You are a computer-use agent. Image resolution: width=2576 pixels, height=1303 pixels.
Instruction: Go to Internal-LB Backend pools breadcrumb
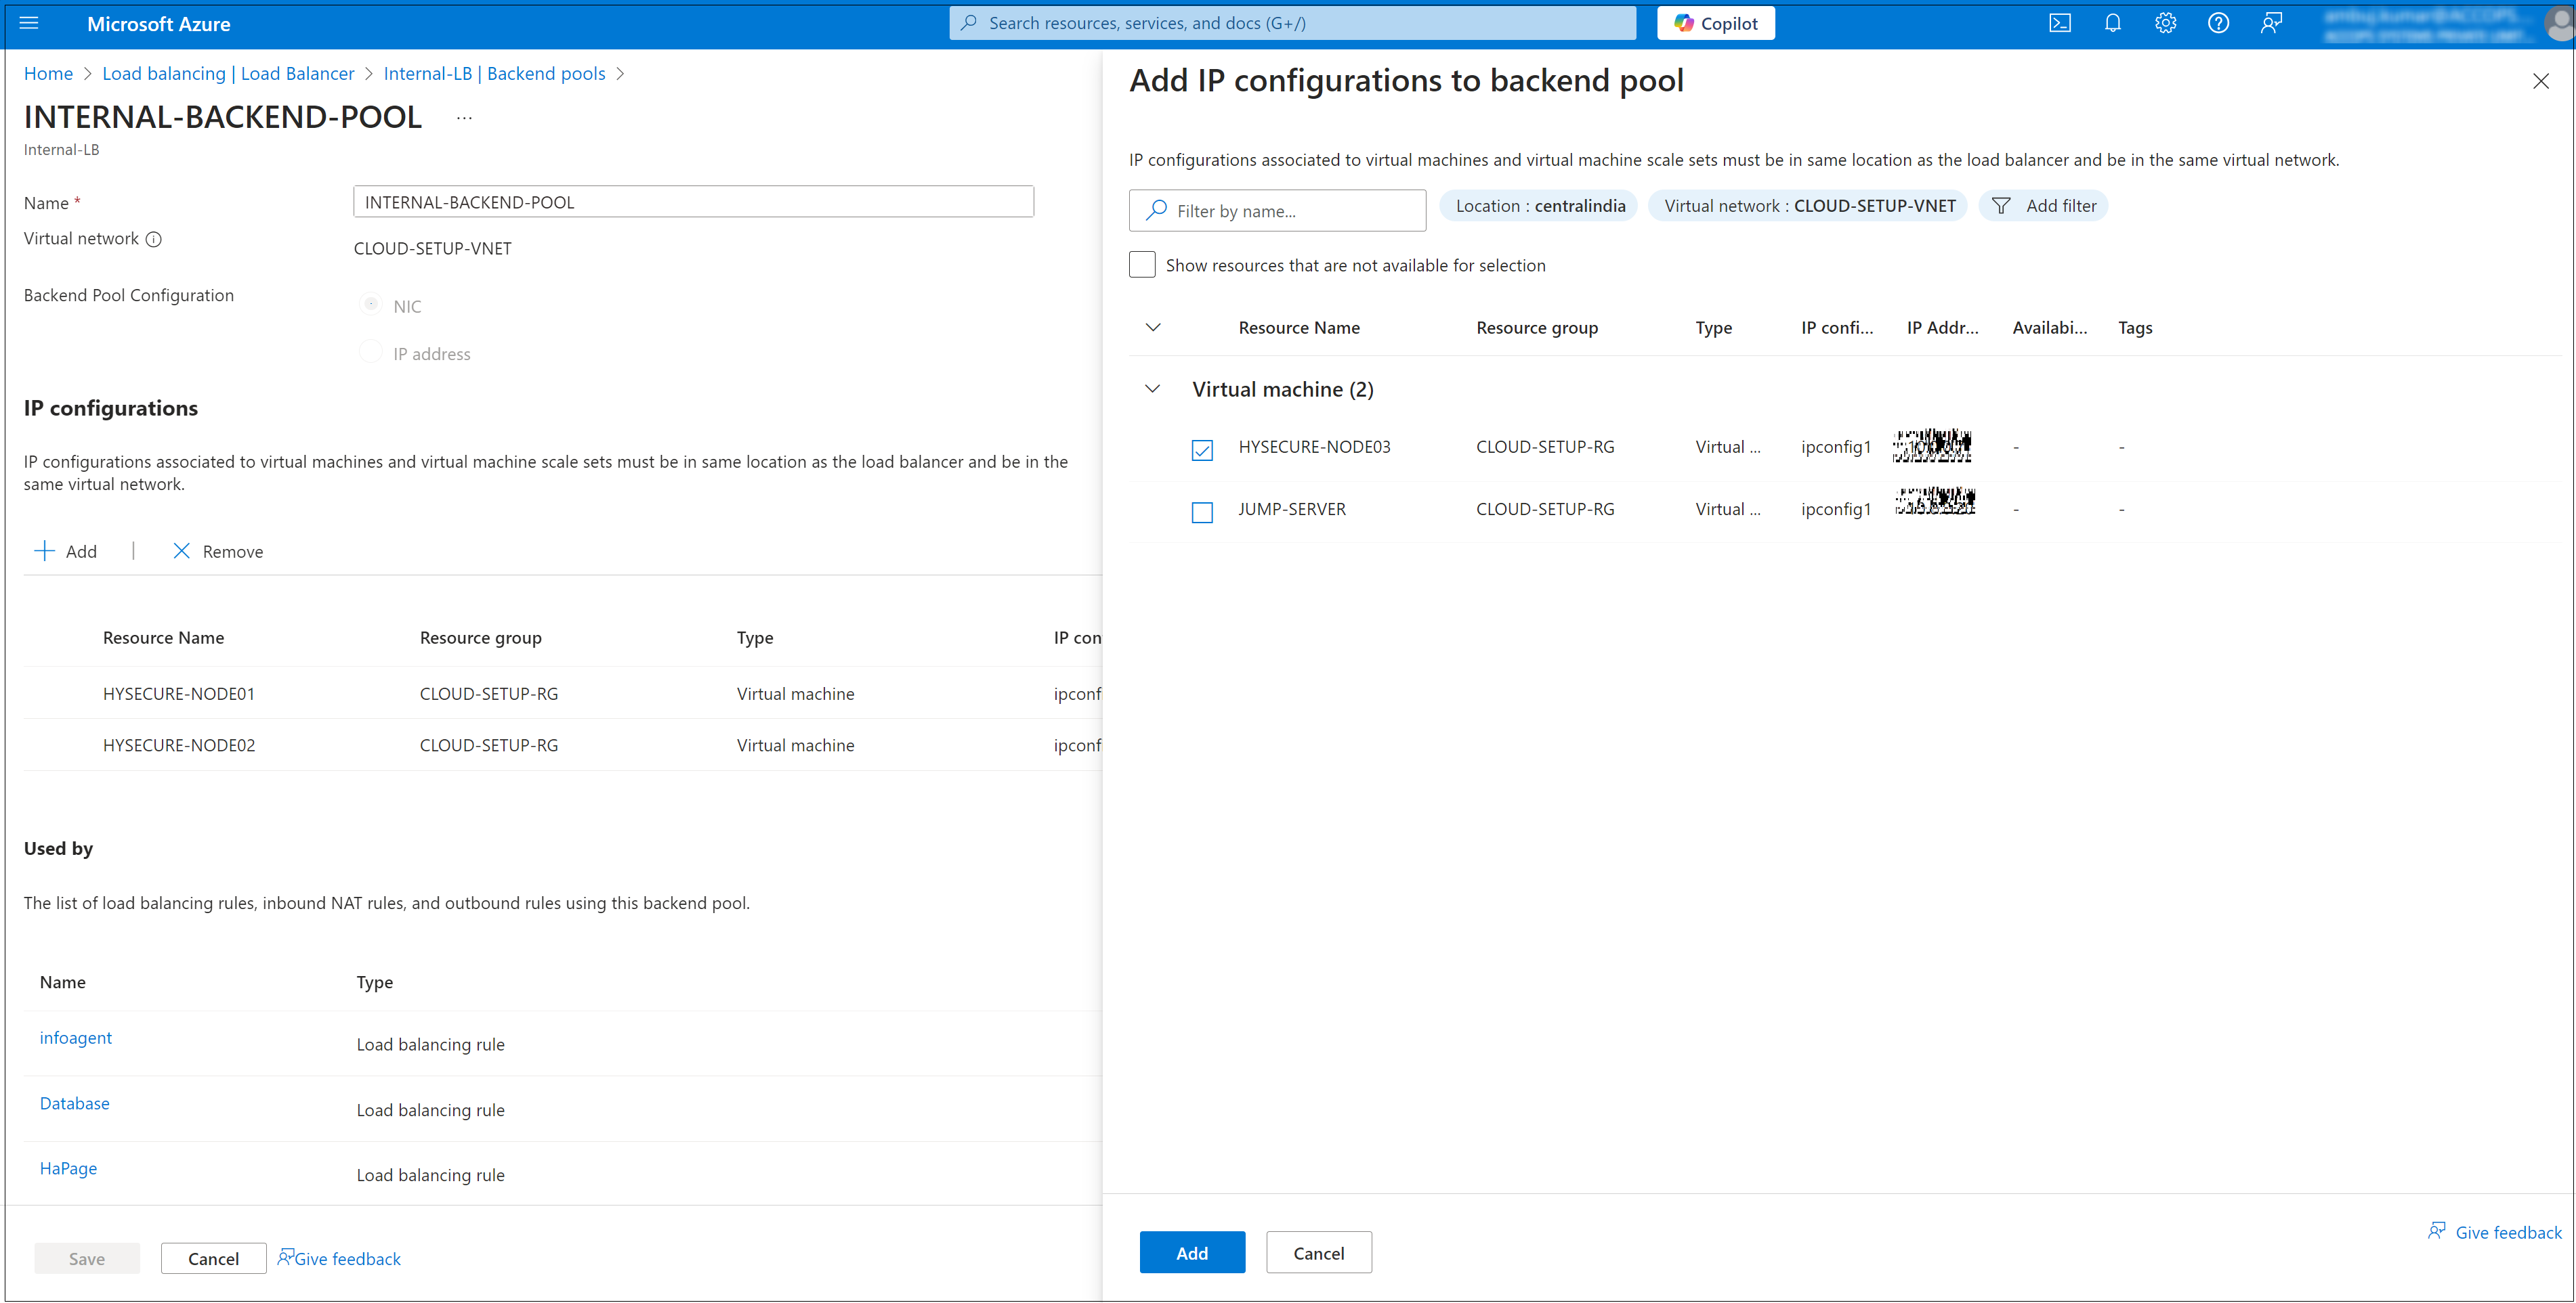tap(494, 74)
